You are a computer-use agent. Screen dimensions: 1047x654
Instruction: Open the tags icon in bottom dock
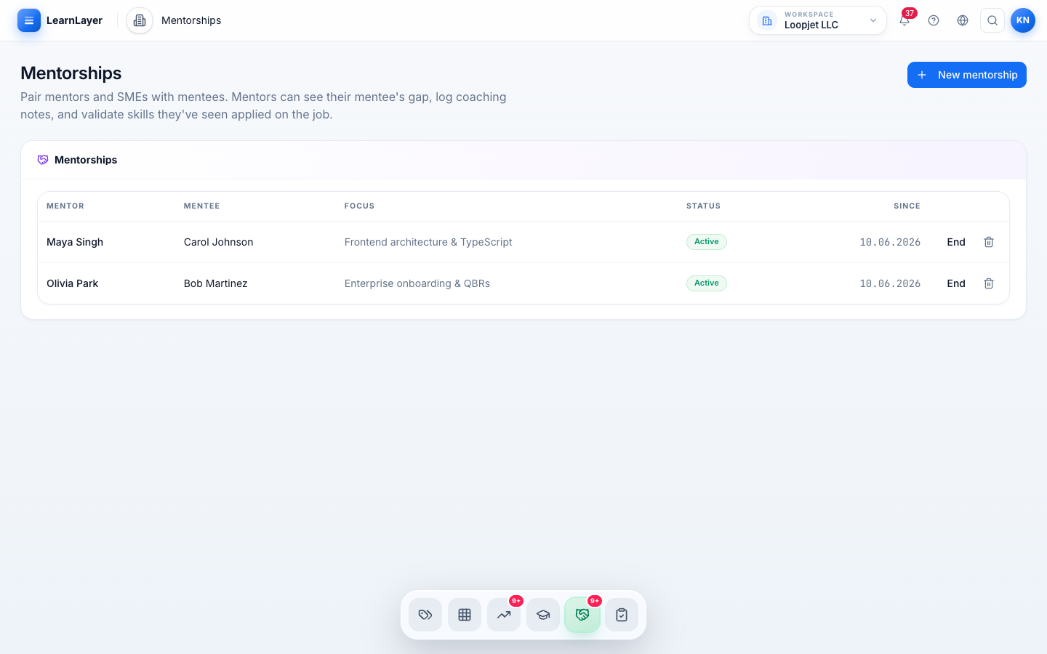coord(425,615)
